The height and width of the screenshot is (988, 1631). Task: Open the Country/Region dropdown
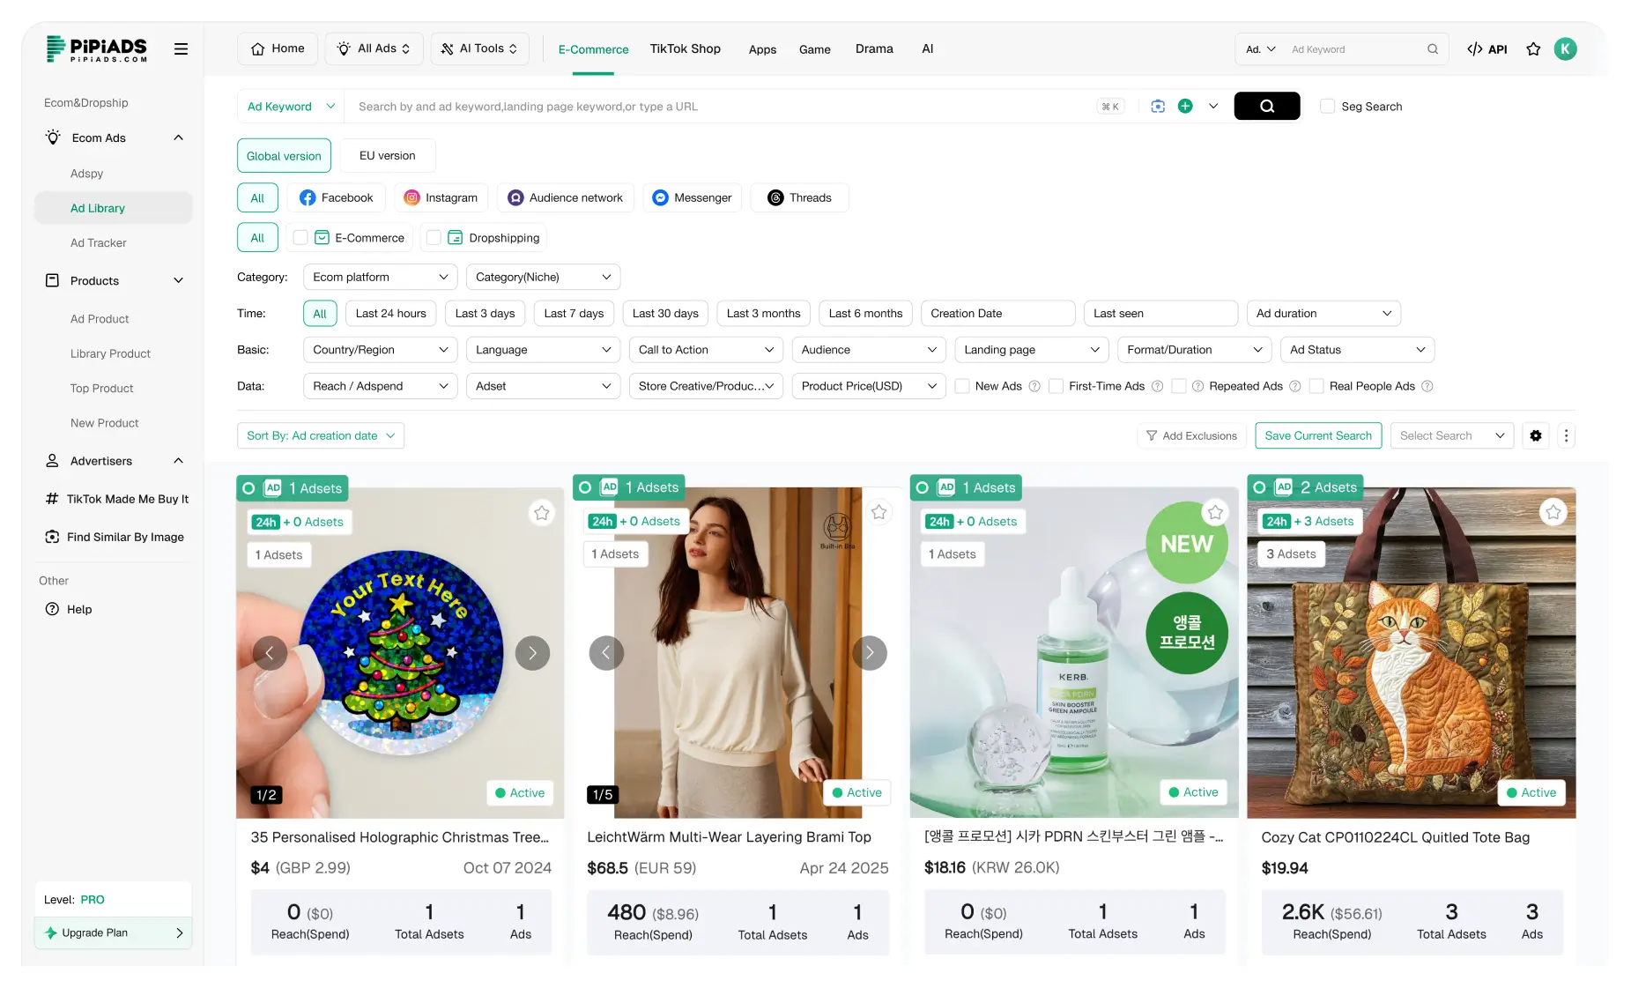(x=379, y=349)
